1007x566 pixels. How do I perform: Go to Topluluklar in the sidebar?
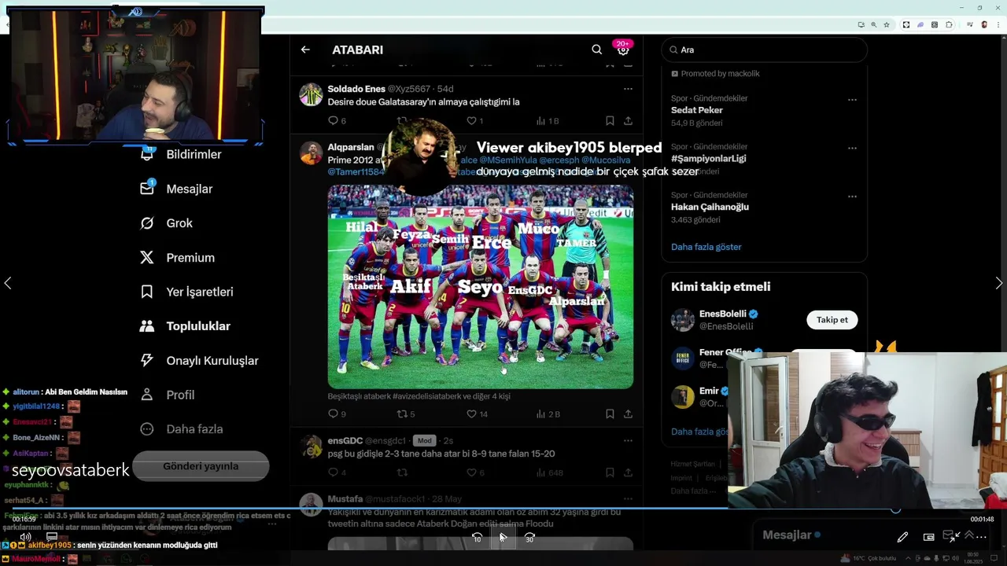point(198,326)
